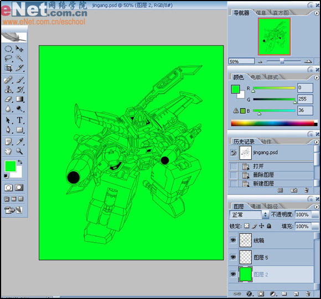321x299 pixels.
Task: Click the foreground color swatch in toolbox
Action: coord(10,166)
